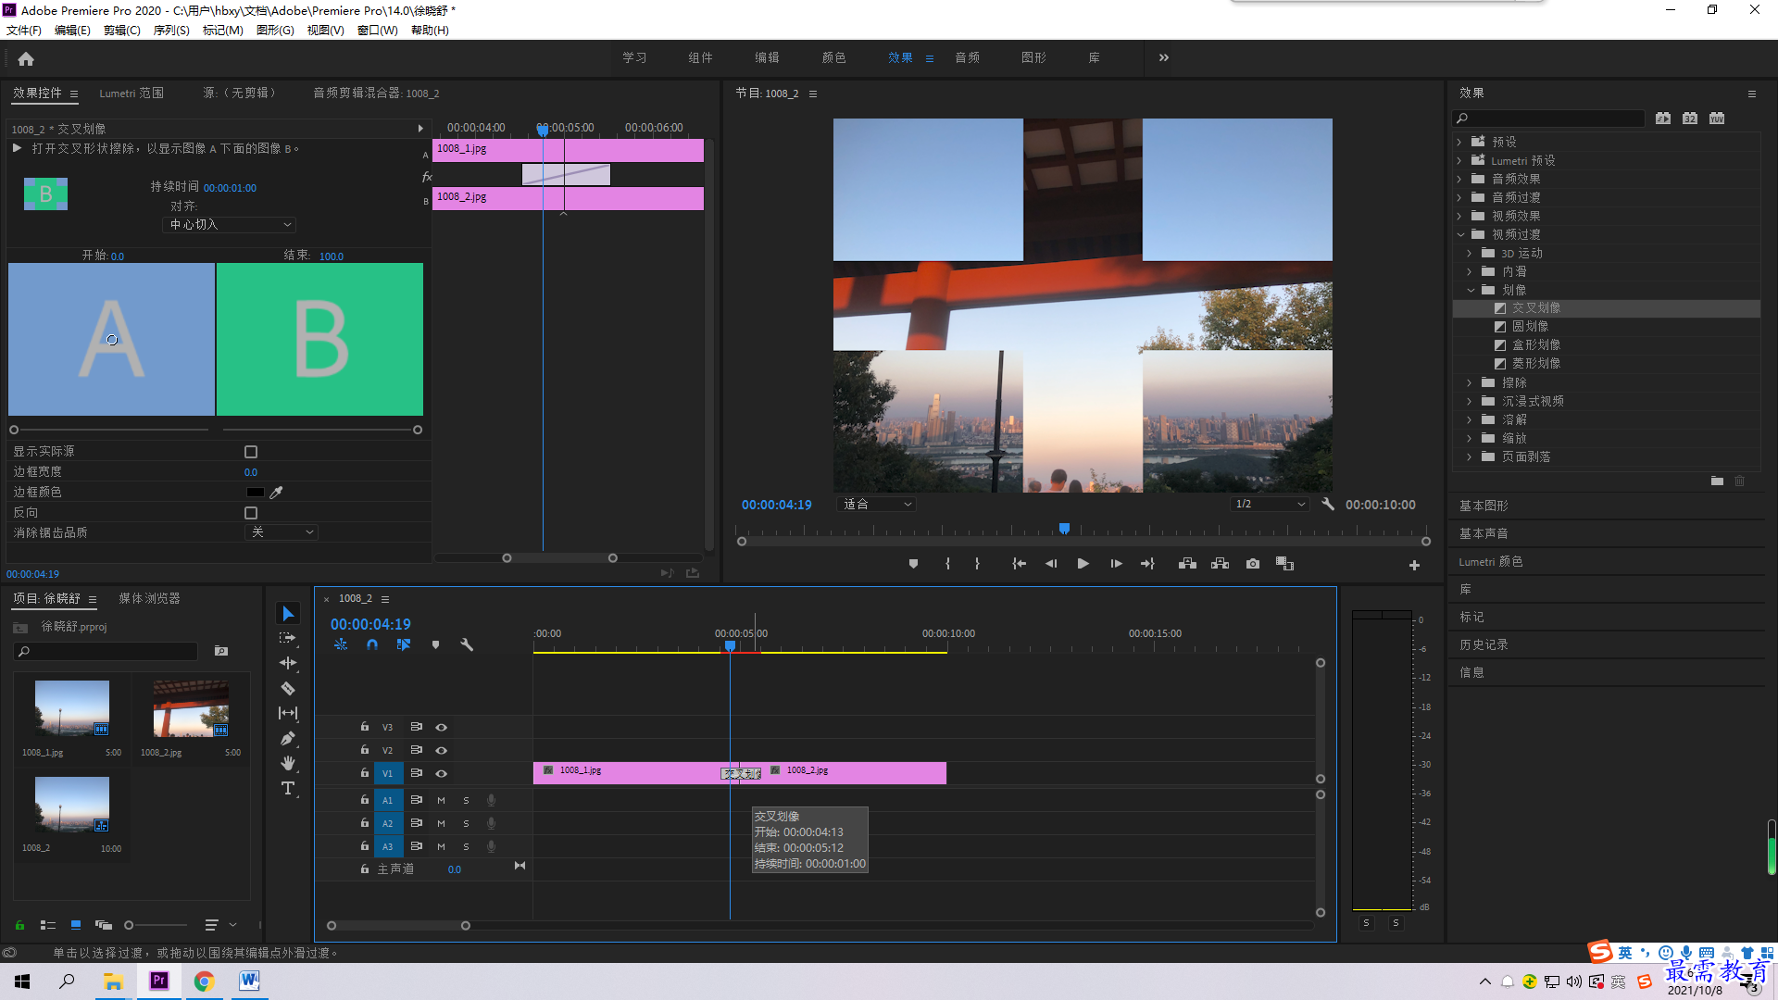Image resolution: width=1778 pixels, height=1000 pixels.
Task: Add a marker in program monitor
Action: [913, 564]
